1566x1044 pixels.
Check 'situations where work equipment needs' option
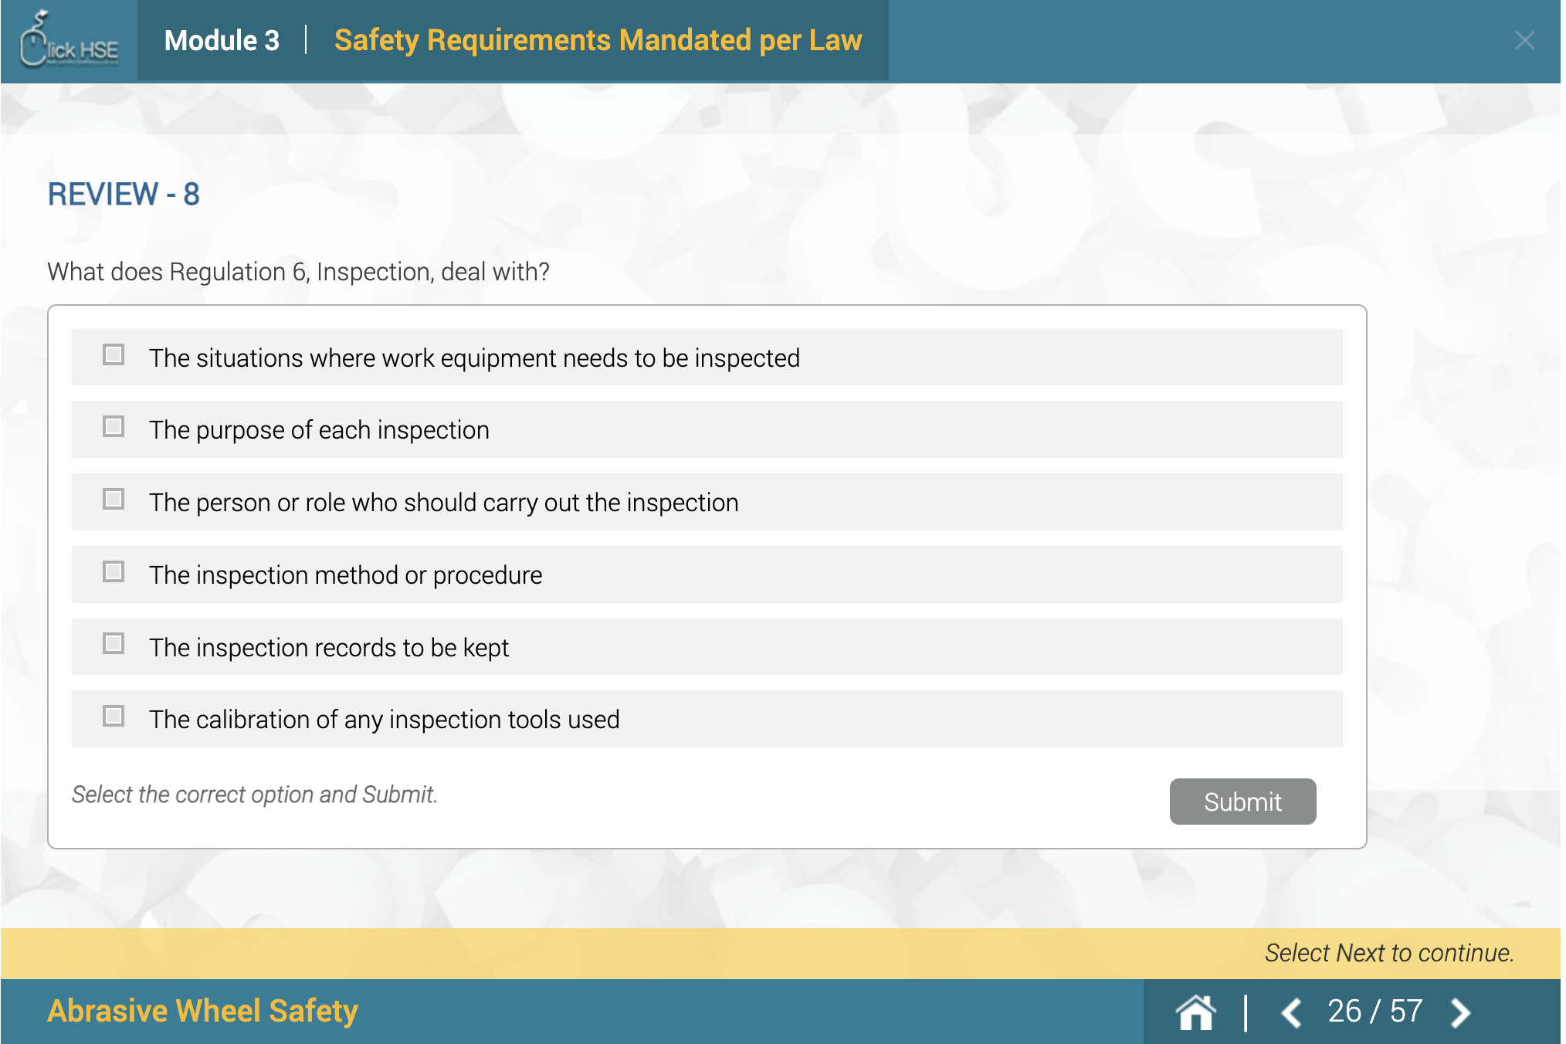[x=114, y=355]
